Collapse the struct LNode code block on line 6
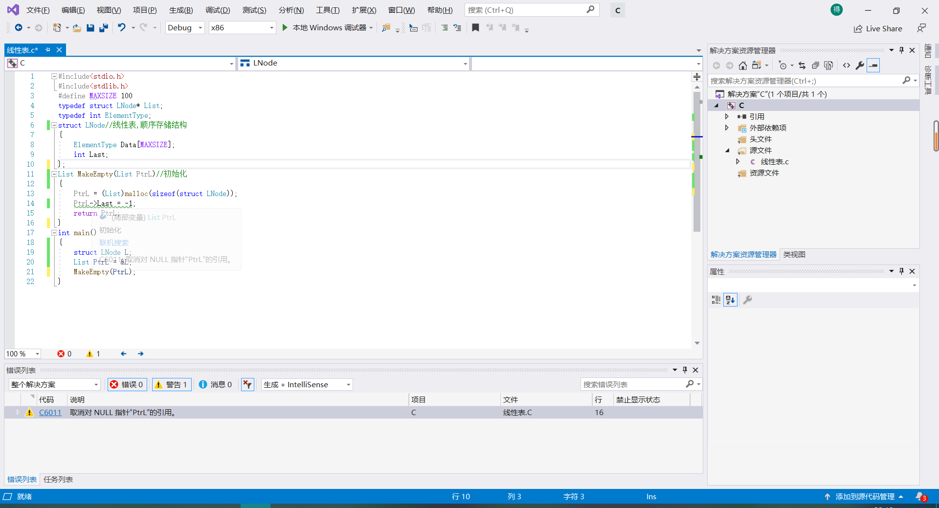This screenshot has height=508, width=939. point(54,125)
